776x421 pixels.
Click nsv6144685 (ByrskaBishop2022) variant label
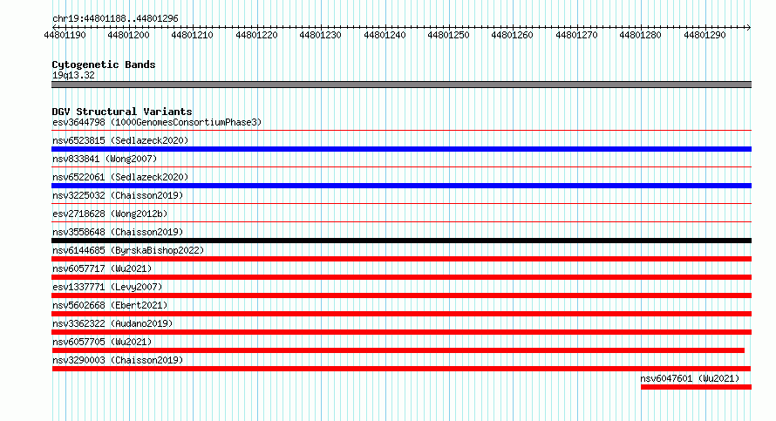tap(128, 250)
